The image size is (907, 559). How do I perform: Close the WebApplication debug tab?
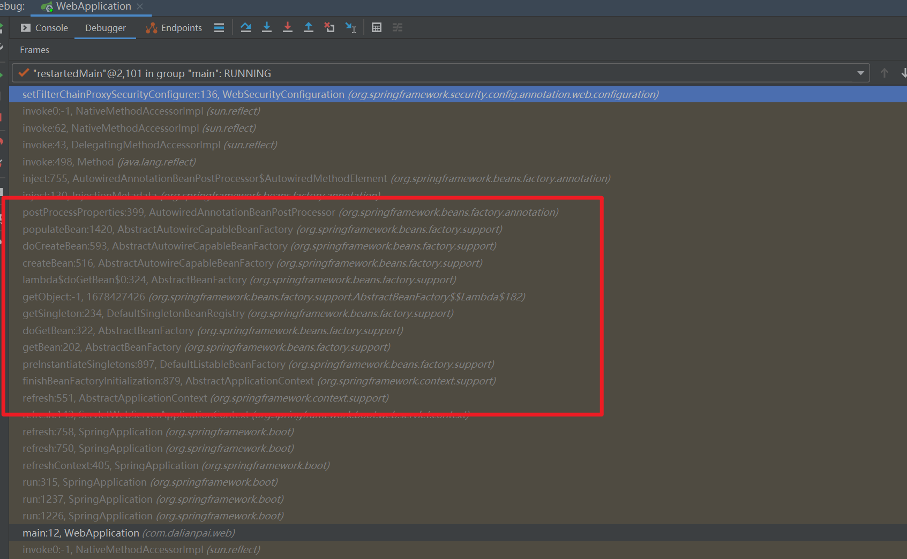click(x=140, y=6)
